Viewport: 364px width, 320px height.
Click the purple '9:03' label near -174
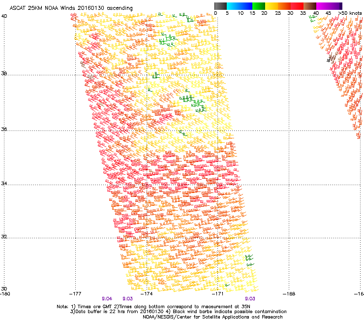(128, 299)
